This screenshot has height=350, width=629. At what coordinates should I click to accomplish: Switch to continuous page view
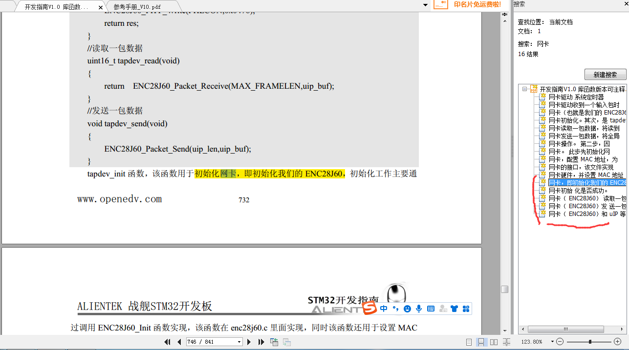tap(481, 342)
